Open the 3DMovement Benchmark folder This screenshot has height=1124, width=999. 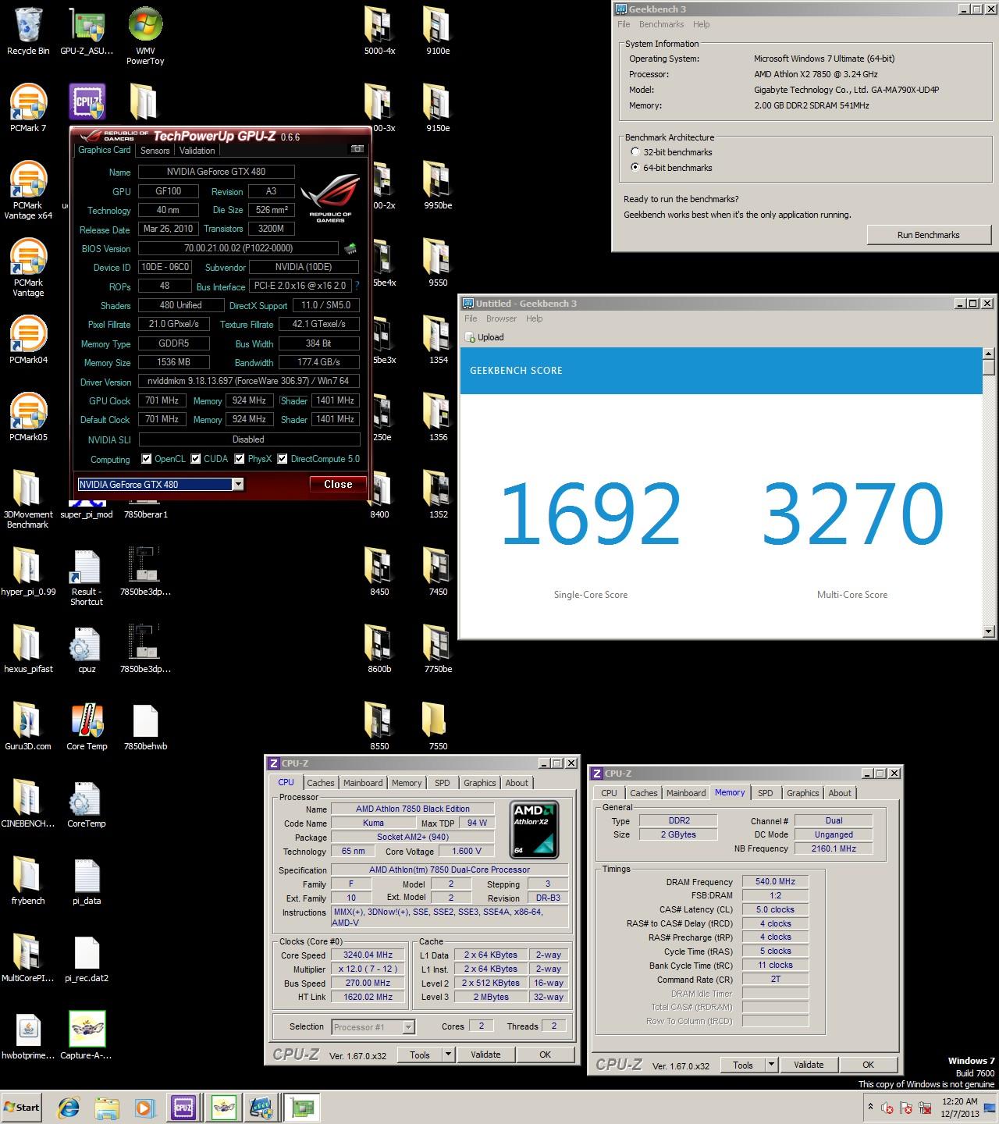(x=28, y=500)
